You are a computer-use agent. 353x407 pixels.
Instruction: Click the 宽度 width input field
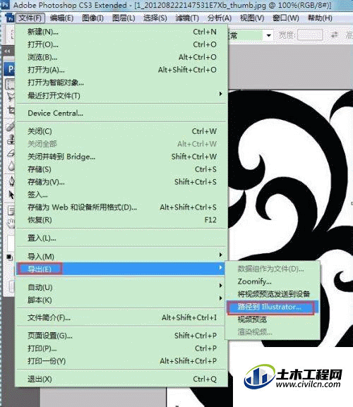[310, 35]
